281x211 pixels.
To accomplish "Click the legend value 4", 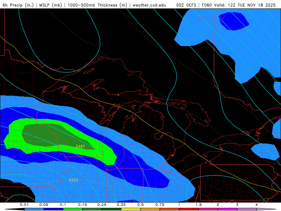I will (256, 205).
